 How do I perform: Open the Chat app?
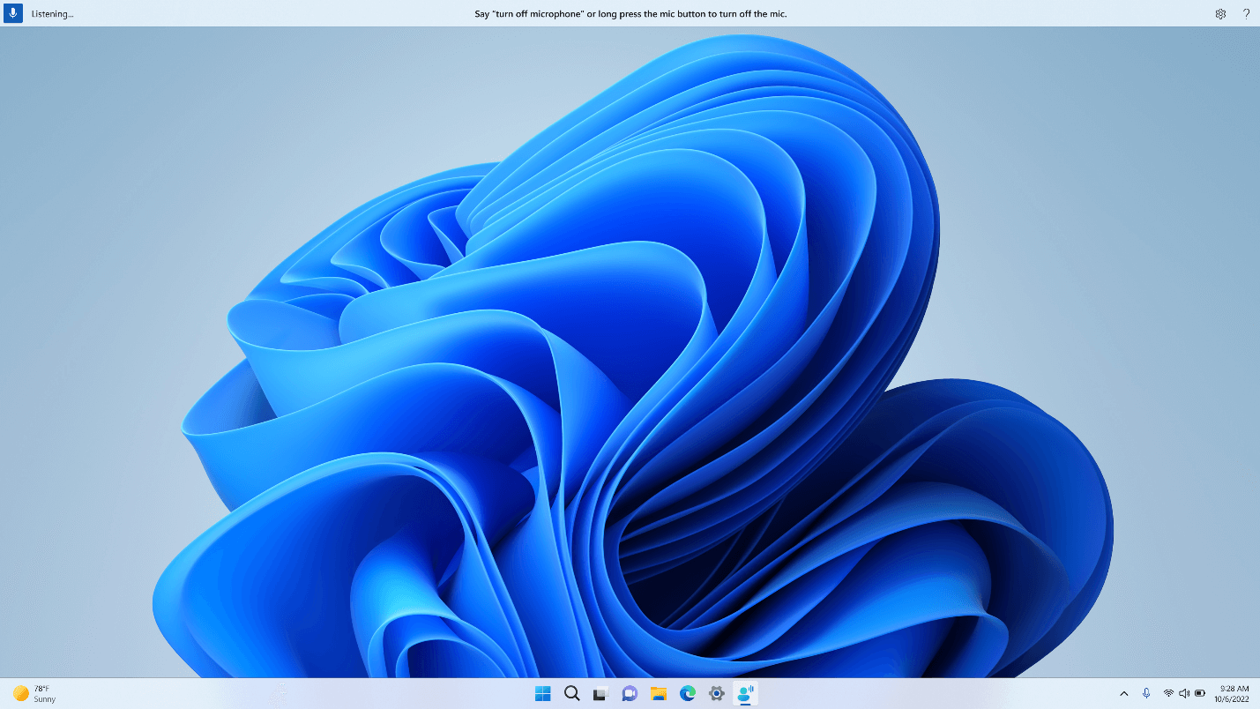click(629, 694)
